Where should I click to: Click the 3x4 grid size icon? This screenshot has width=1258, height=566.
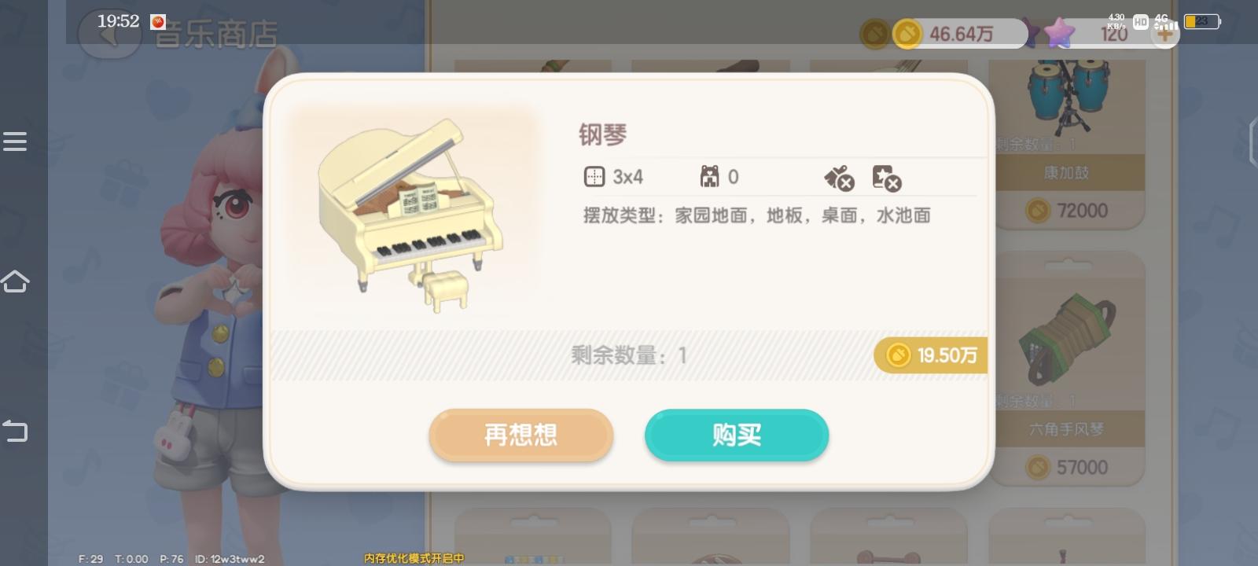click(594, 177)
